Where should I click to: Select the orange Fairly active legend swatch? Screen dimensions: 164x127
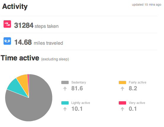click(122, 82)
